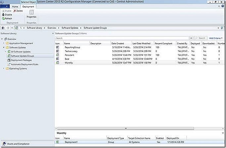Go forward using the forward arrow
Image resolution: width=226 pixels, height=148 pixels.
(8, 28)
